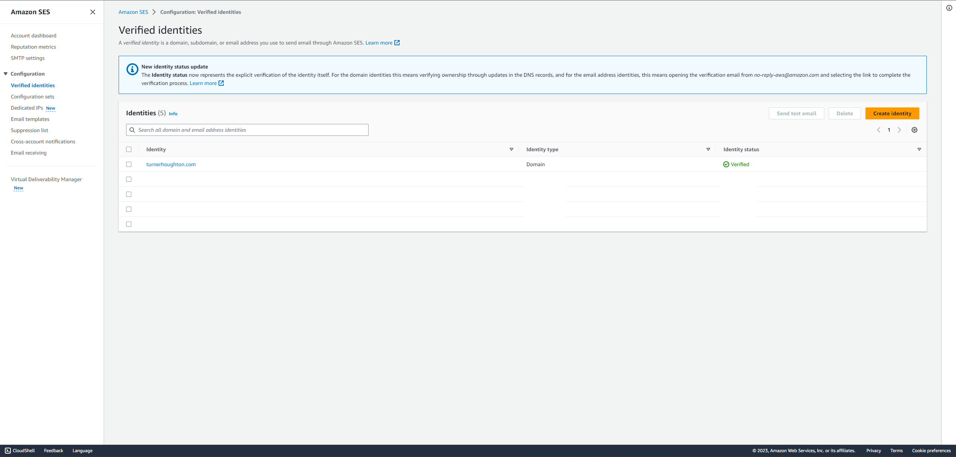
Task: Click the Send test email button
Action: 796,113
